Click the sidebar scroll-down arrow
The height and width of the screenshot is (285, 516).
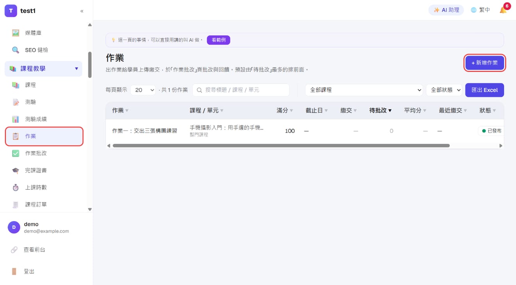point(90,210)
